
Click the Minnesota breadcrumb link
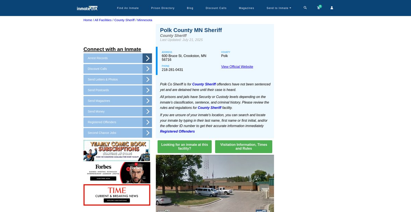[x=145, y=20]
